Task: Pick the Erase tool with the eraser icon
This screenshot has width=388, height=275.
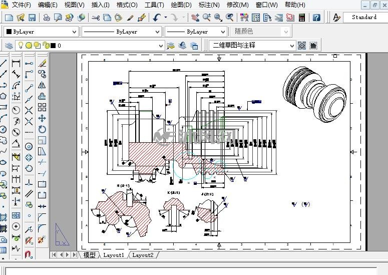Action: pos(42,63)
